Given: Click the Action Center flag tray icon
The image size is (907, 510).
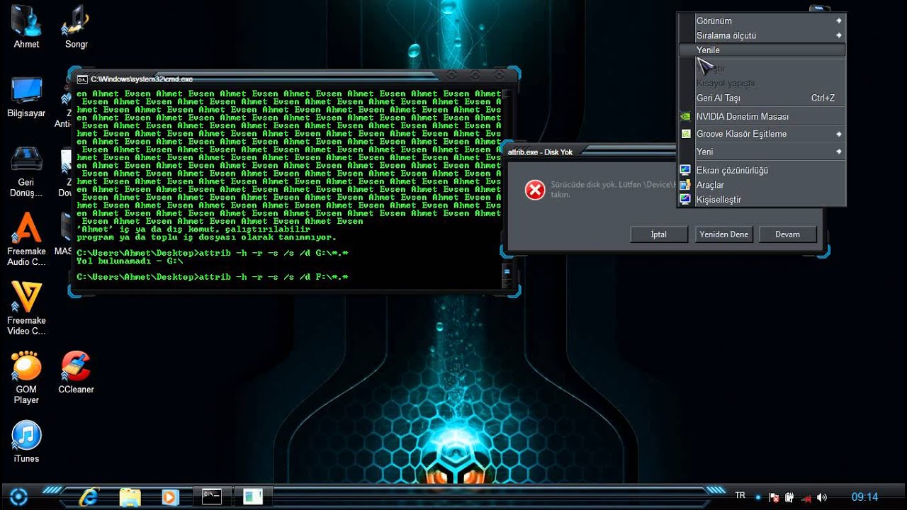Looking at the screenshot, I should (x=774, y=497).
